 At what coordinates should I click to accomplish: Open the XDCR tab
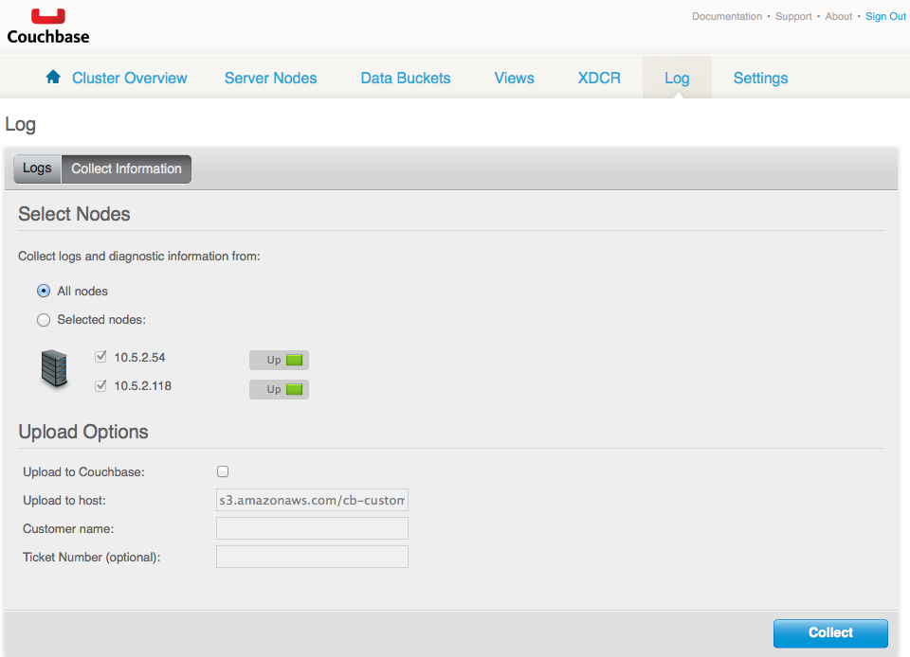pyautogui.click(x=599, y=79)
